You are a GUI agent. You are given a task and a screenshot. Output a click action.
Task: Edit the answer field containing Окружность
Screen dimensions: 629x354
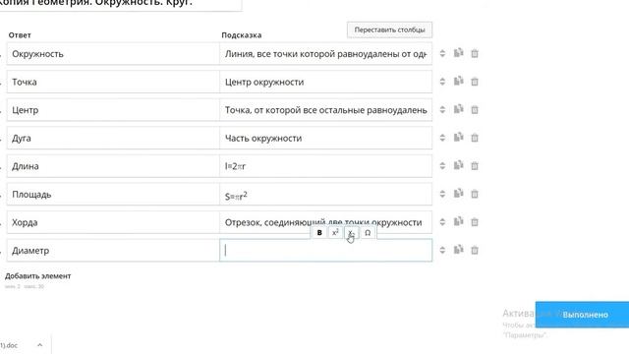[x=113, y=54]
